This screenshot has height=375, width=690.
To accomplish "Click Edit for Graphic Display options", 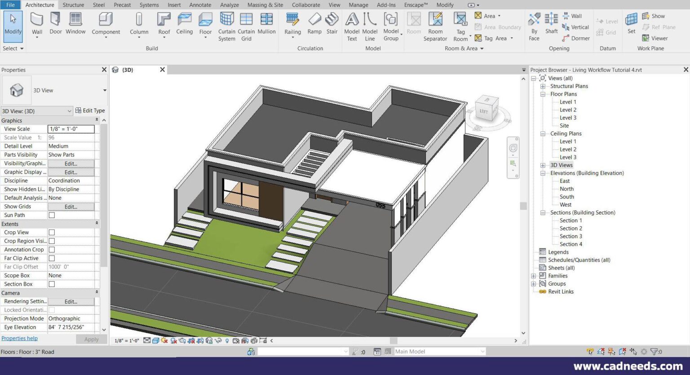I will [x=71, y=172].
